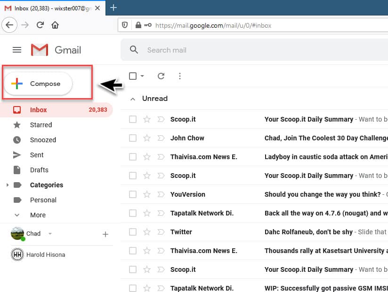This screenshot has width=388, height=292.
Task: Click Chad's profile avatar
Action: coord(17,233)
